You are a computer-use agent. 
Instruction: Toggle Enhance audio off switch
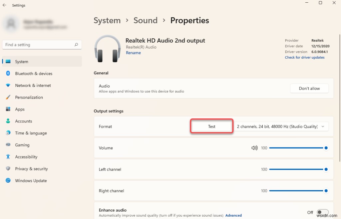click(322, 212)
